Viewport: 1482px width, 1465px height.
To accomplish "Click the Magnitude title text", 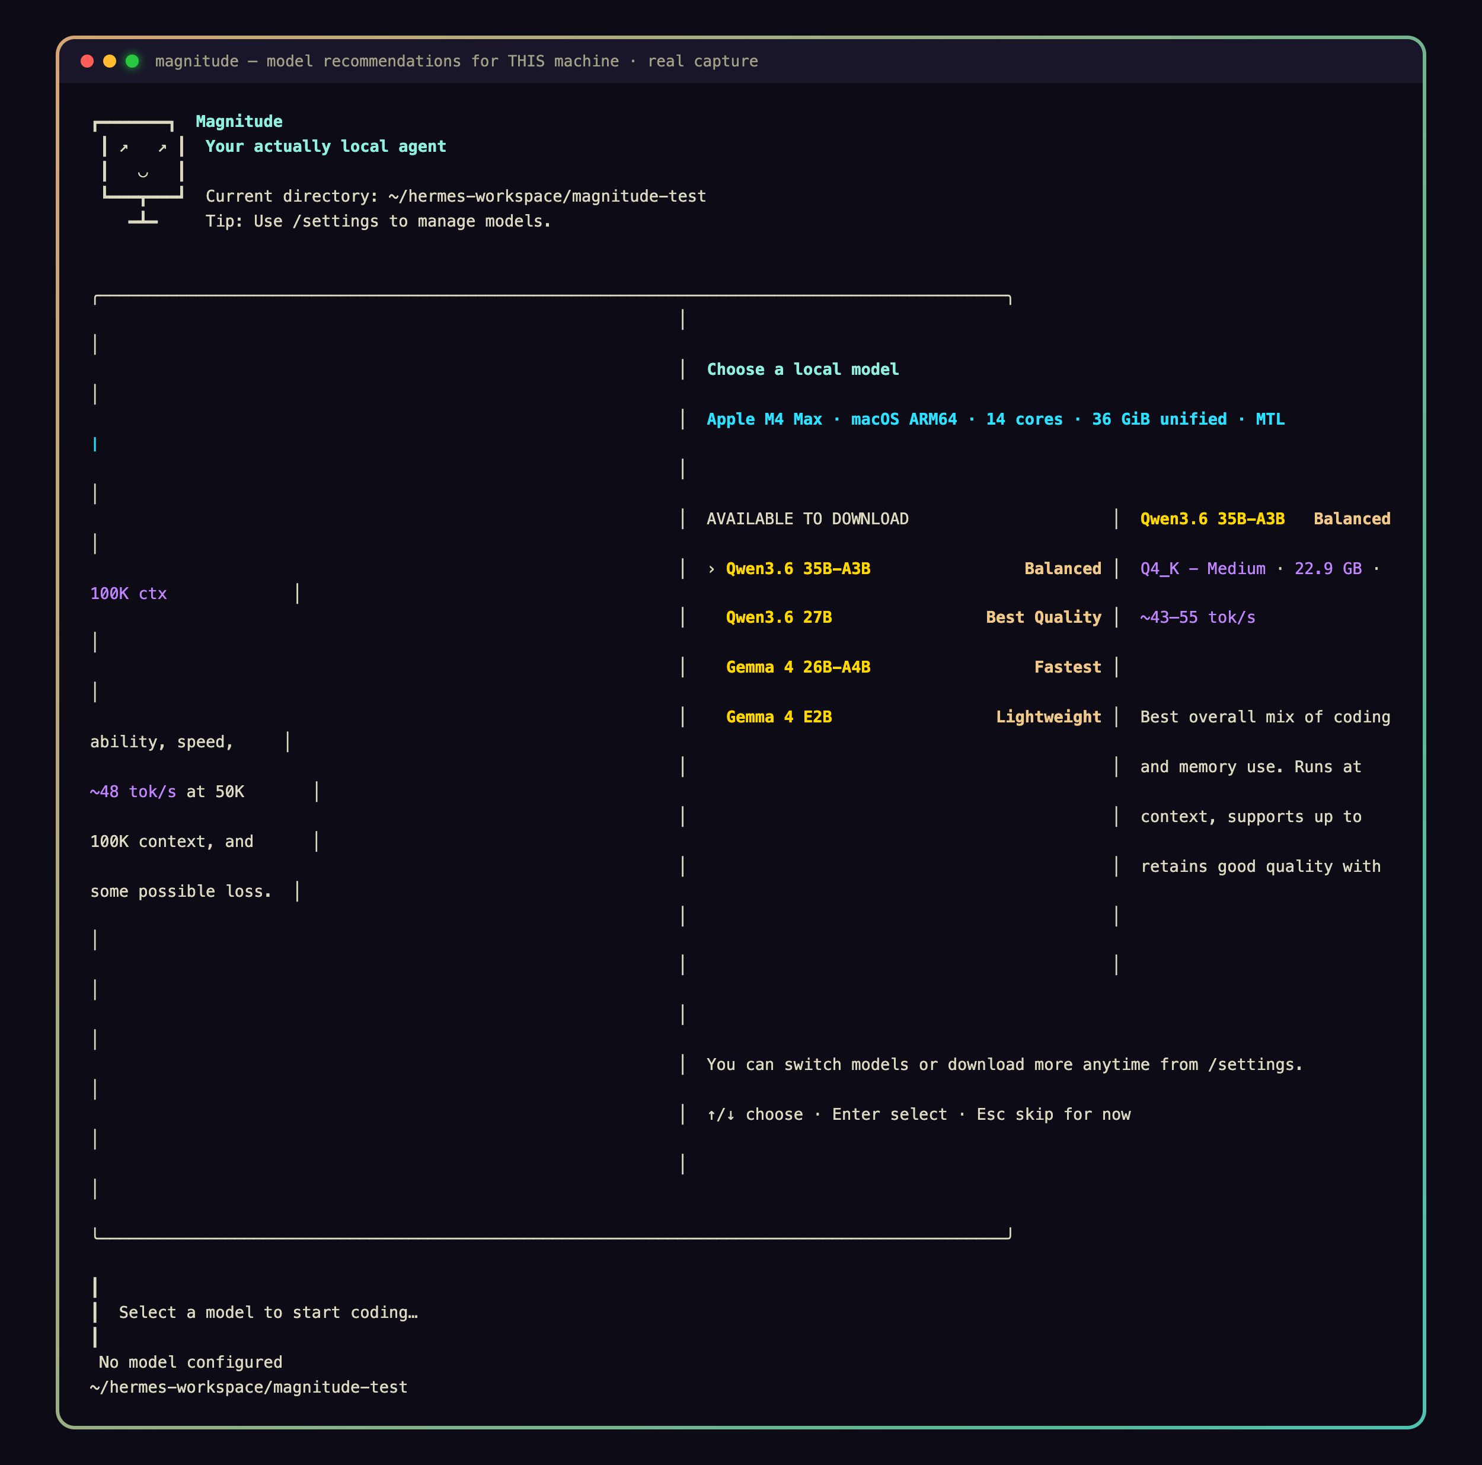I will (238, 121).
